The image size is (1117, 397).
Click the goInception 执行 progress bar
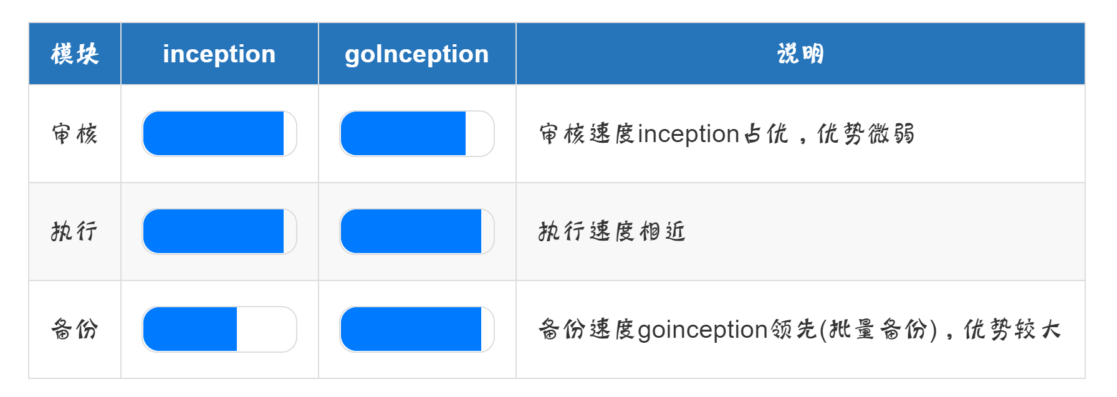(x=417, y=231)
